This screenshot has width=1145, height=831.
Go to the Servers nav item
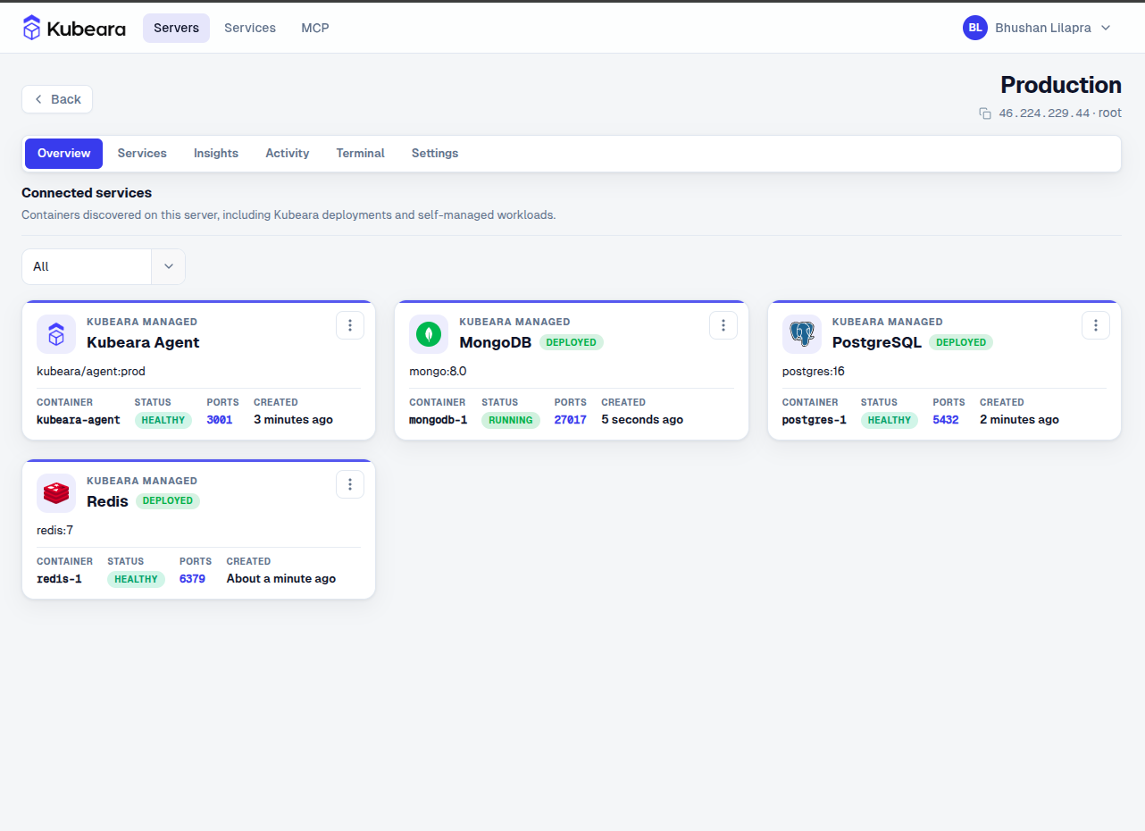click(x=176, y=28)
